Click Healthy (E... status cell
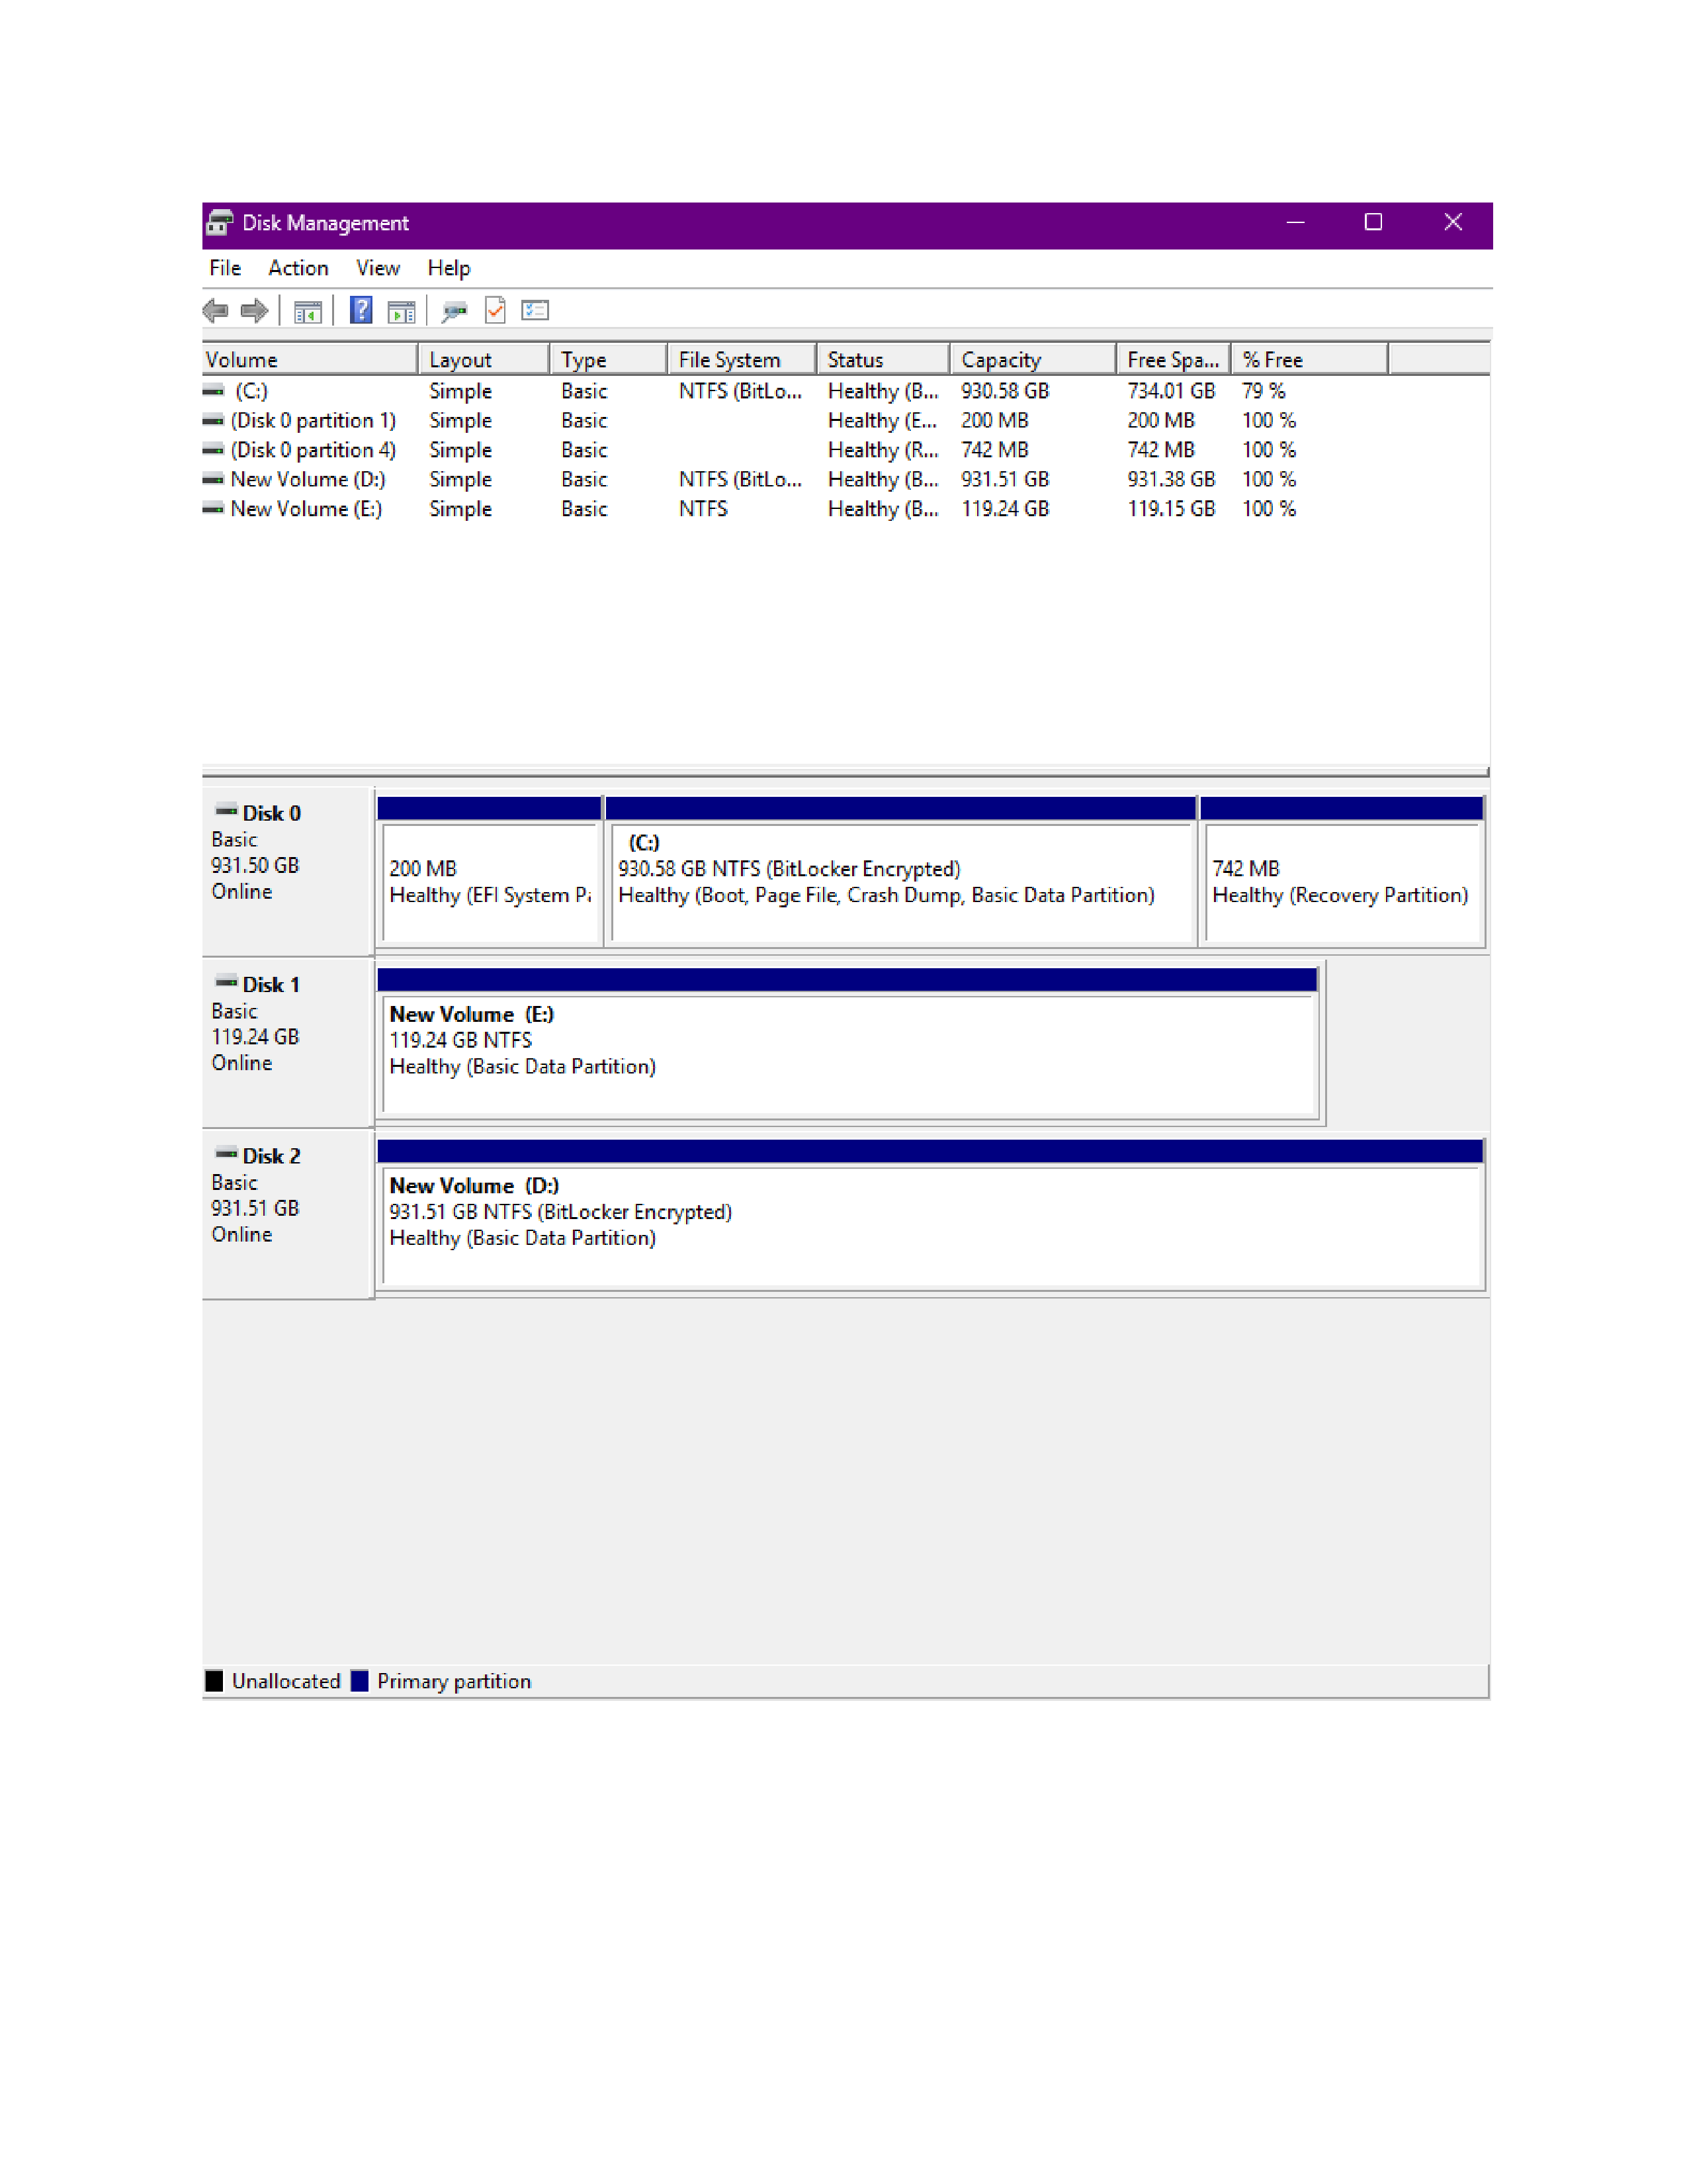Image resolution: width=1687 pixels, height=2184 pixels. (x=883, y=421)
